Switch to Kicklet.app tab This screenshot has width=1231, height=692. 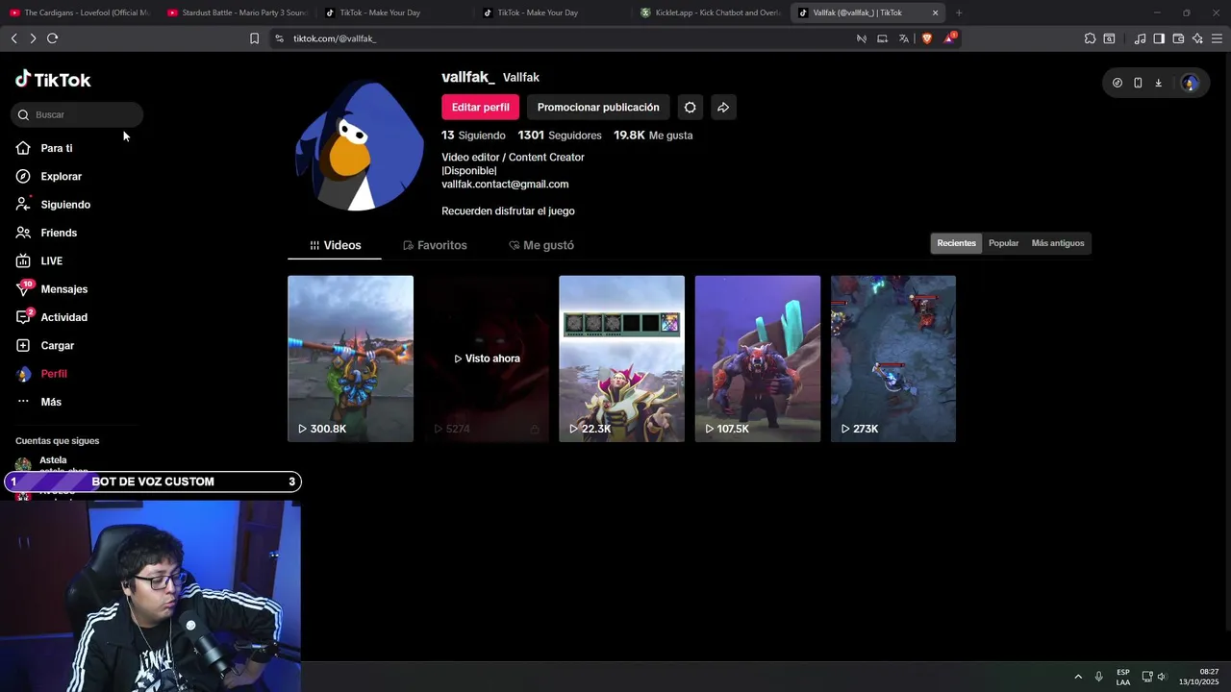tap(710, 12)
